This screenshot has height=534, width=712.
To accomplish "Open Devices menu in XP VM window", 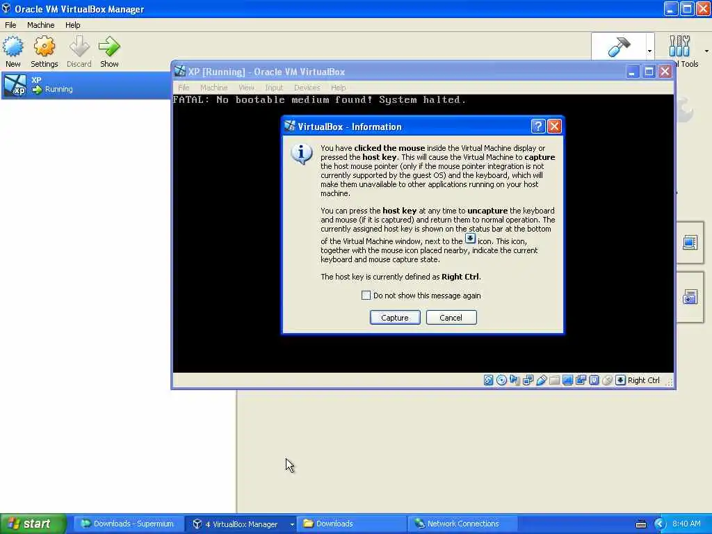I will (x=307, y=87).
